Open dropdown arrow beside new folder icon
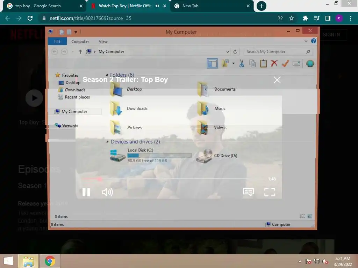The image size is (358, 268). pyautogui.click(x=233, y=64)
